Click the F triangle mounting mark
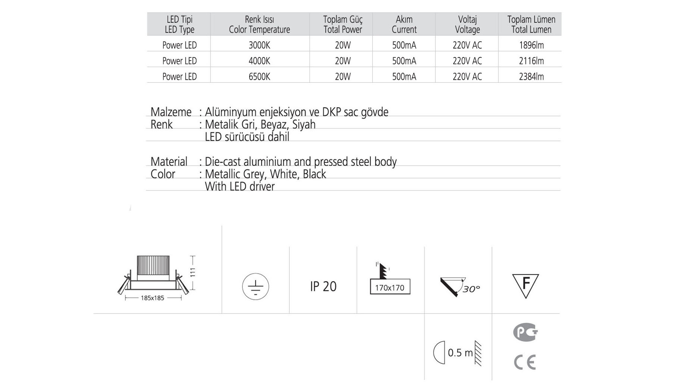The height and width of the screenshot is (384, 683). pyautogui.click(x=525, y=286)
